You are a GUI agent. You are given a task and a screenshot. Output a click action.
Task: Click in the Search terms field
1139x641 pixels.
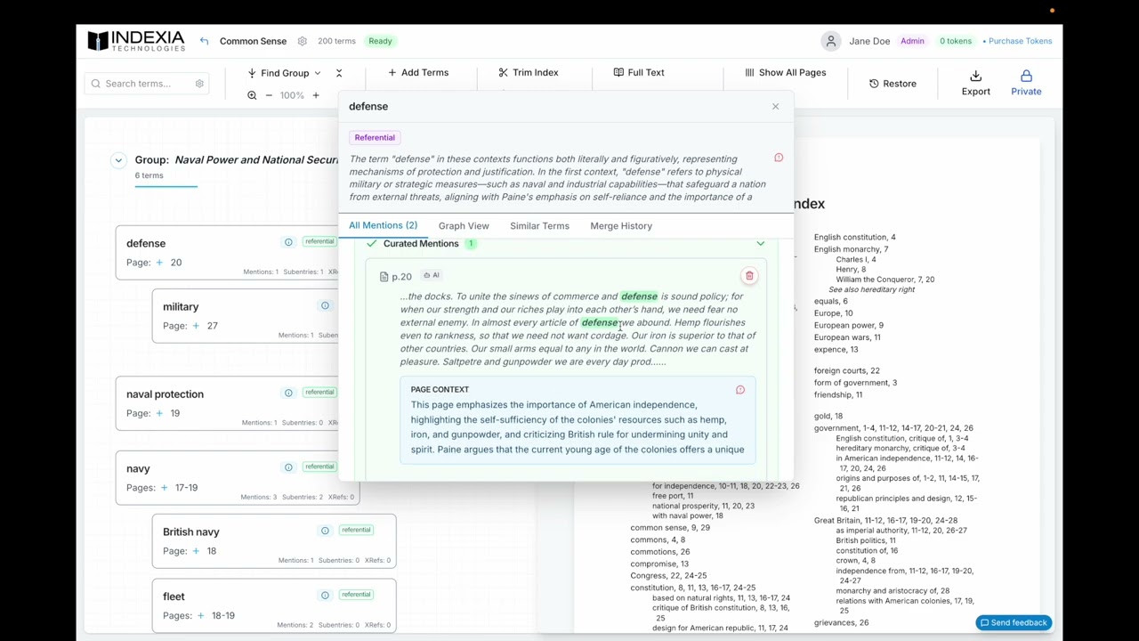(x=147, y=84)
